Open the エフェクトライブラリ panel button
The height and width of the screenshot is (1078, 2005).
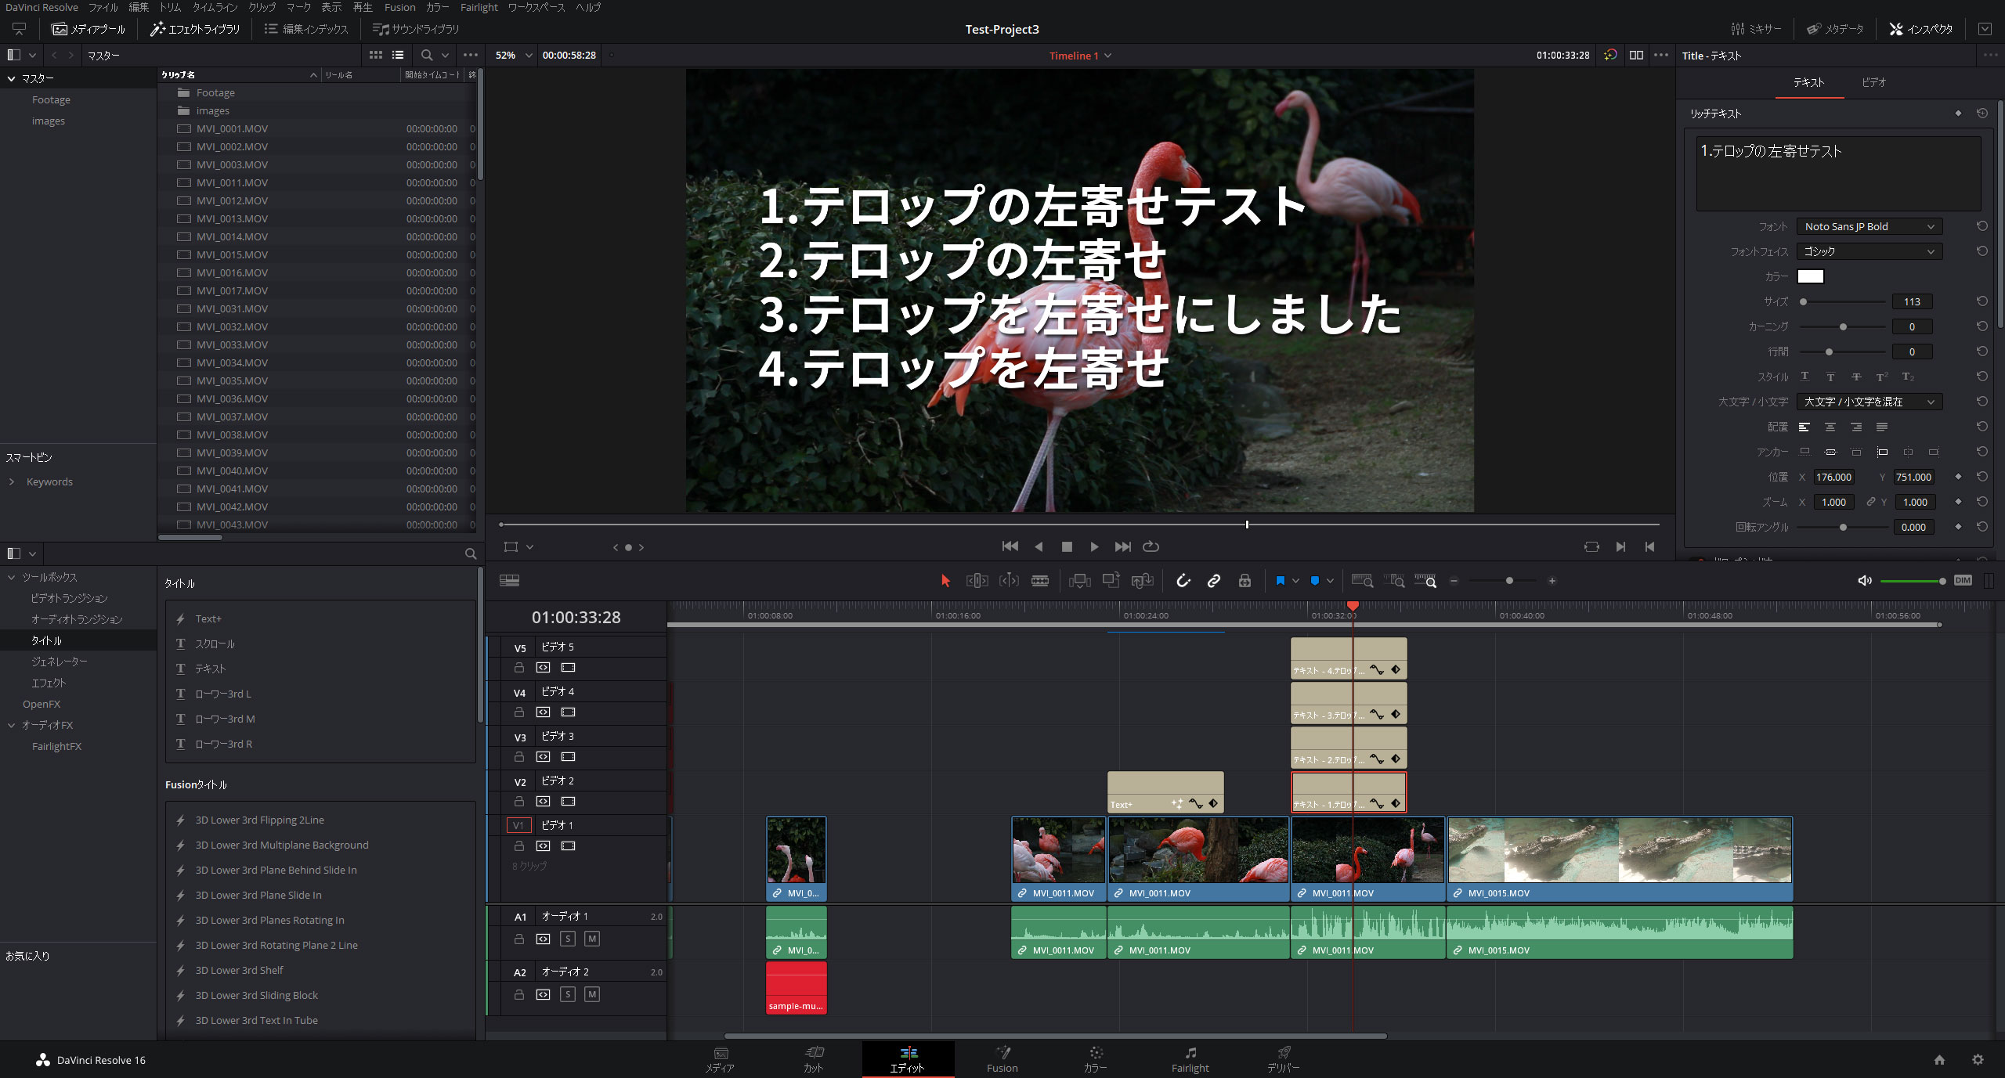195,29
